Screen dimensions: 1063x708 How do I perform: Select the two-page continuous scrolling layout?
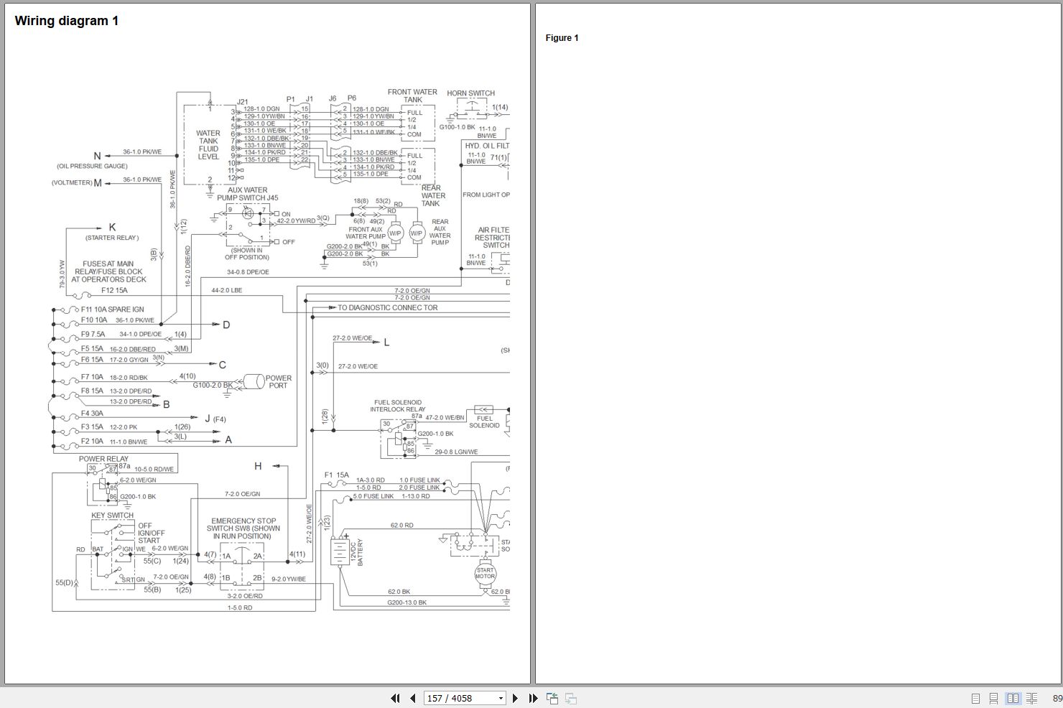point(1032,698)
